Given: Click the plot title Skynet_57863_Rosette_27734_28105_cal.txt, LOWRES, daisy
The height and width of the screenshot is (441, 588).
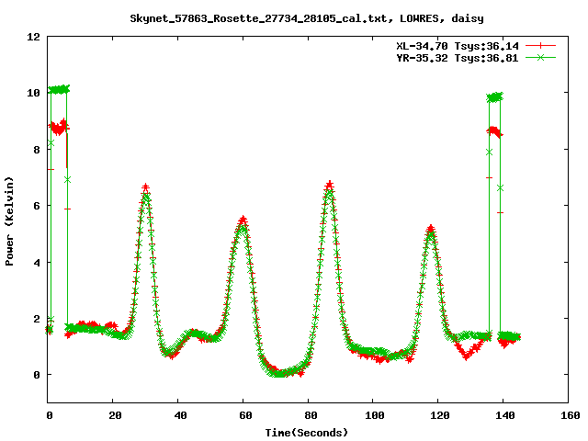Looking at the screenshot, I should pyautogui.click(x=307, y=18).
